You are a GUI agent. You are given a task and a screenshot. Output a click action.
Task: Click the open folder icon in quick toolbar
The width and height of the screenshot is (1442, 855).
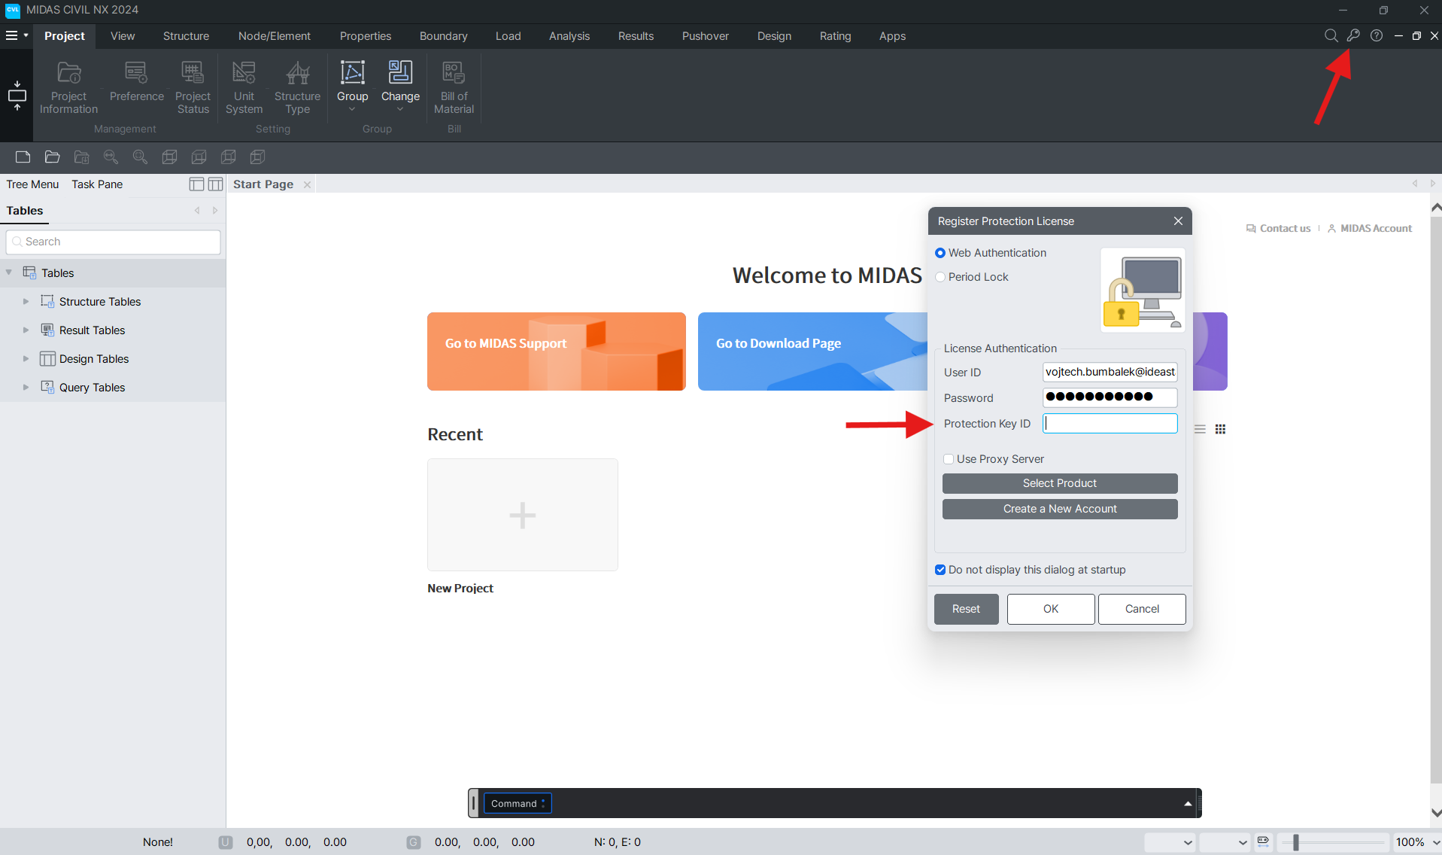point(52,157)
